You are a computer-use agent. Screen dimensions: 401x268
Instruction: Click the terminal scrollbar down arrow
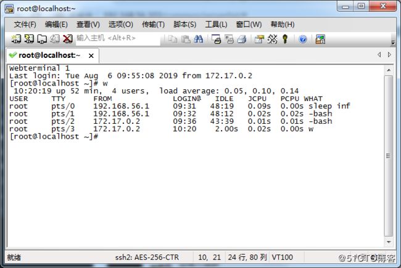coord(389,242)
